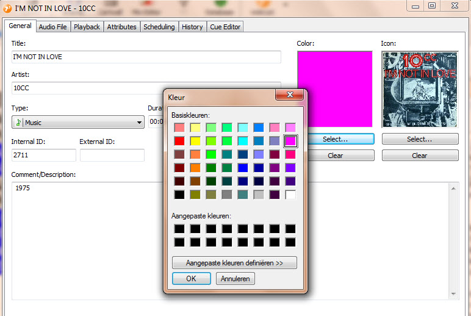Click the External ID input field
This screenshot has width=471, height=316.
tap(112, 156)
